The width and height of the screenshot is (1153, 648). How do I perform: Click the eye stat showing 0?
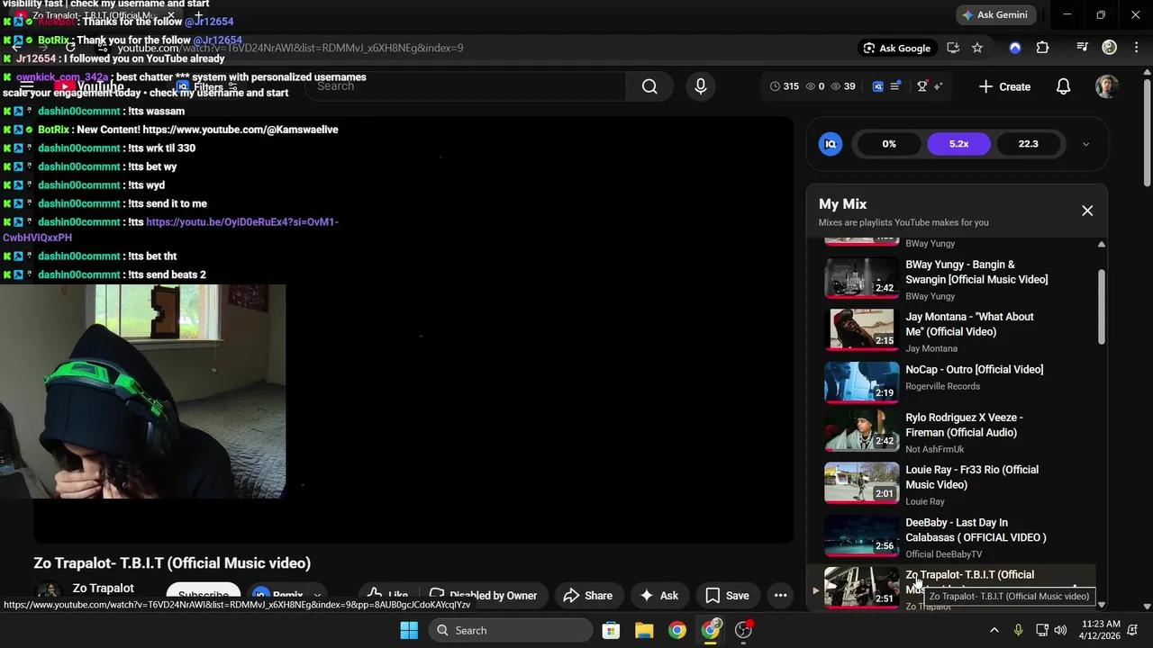point(814,86)
